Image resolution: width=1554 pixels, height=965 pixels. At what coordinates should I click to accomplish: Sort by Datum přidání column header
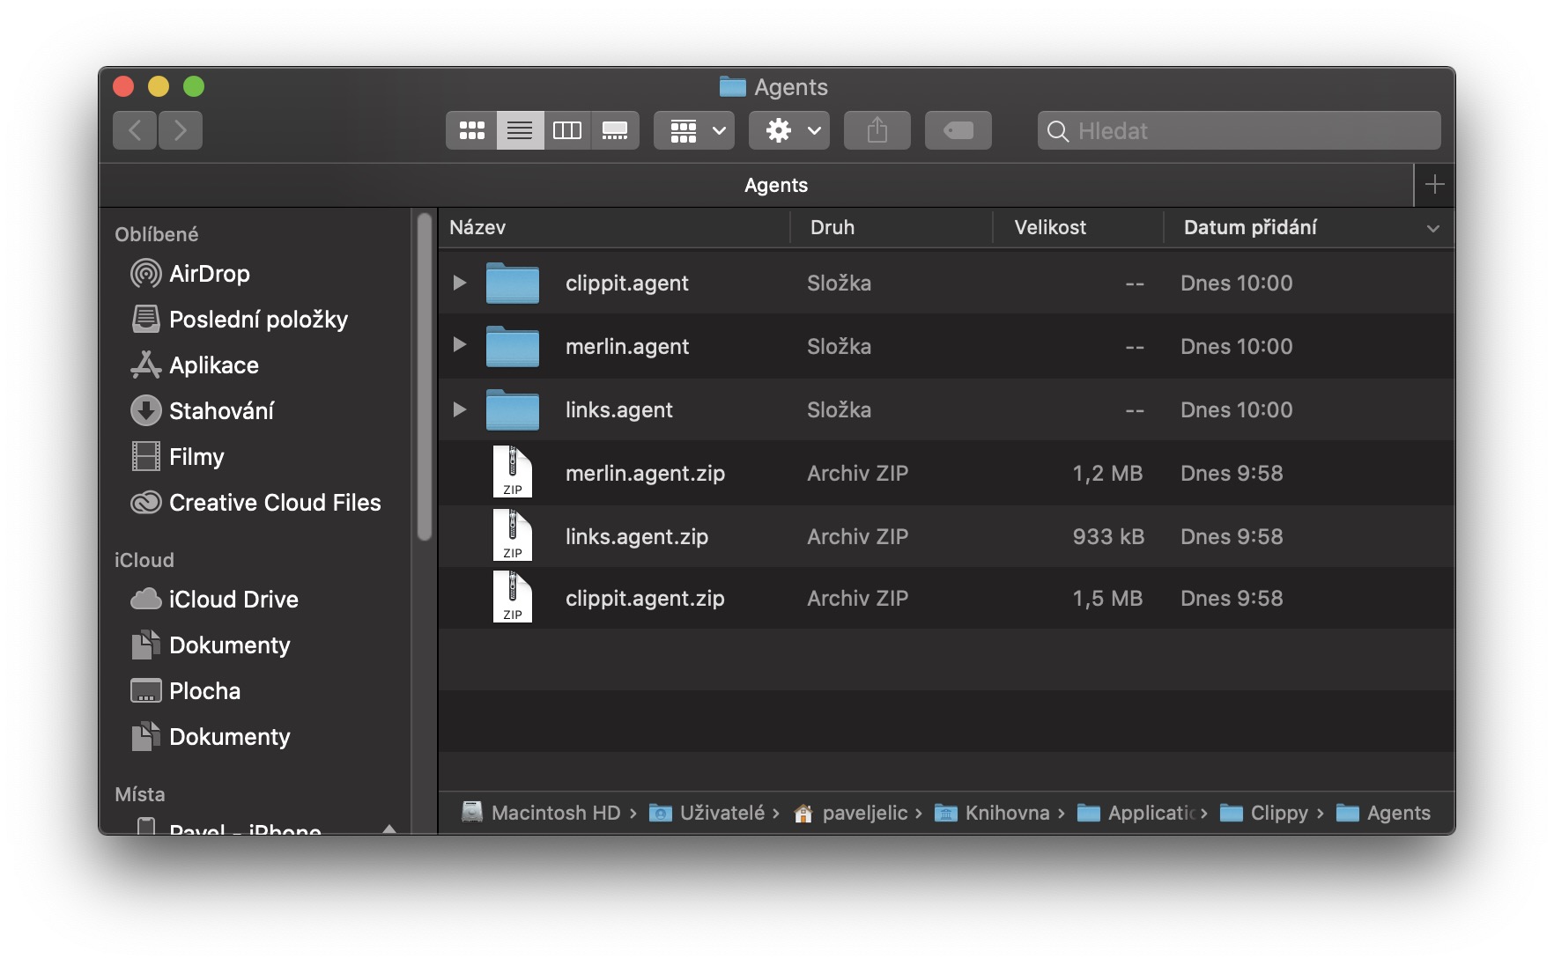coord(1249,227)
